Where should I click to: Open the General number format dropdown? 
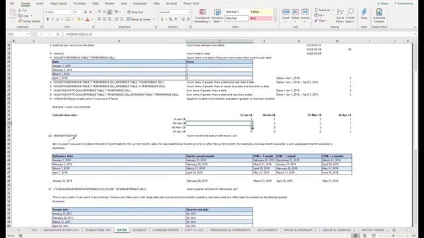(188, 12)
